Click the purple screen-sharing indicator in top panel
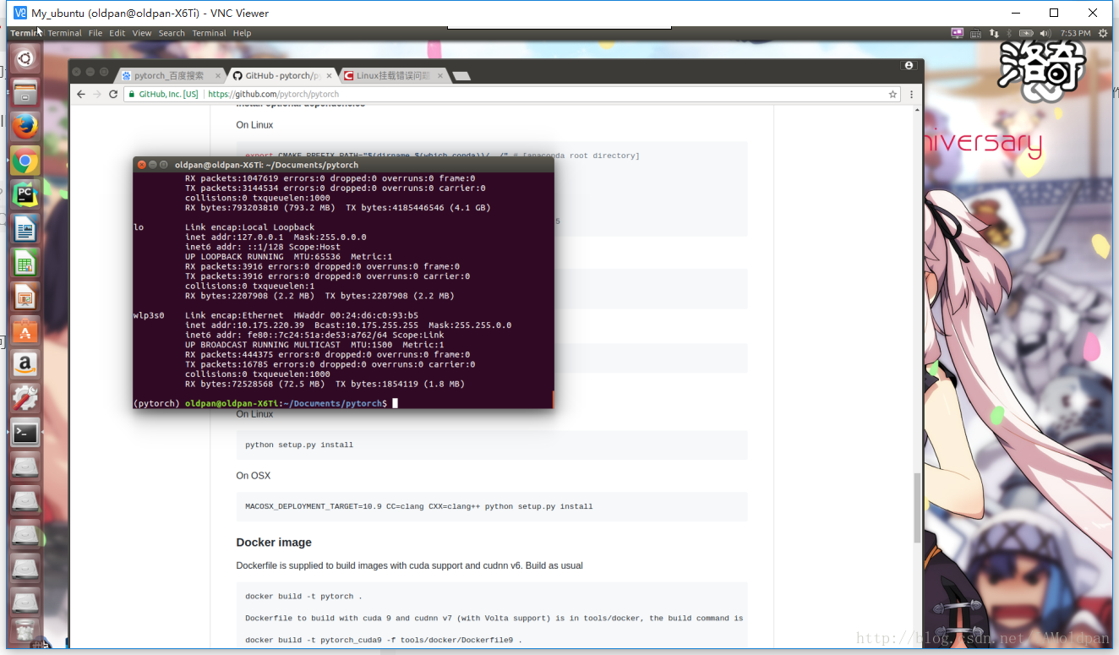The image size is (1119, 655). (x=957, y=33)
